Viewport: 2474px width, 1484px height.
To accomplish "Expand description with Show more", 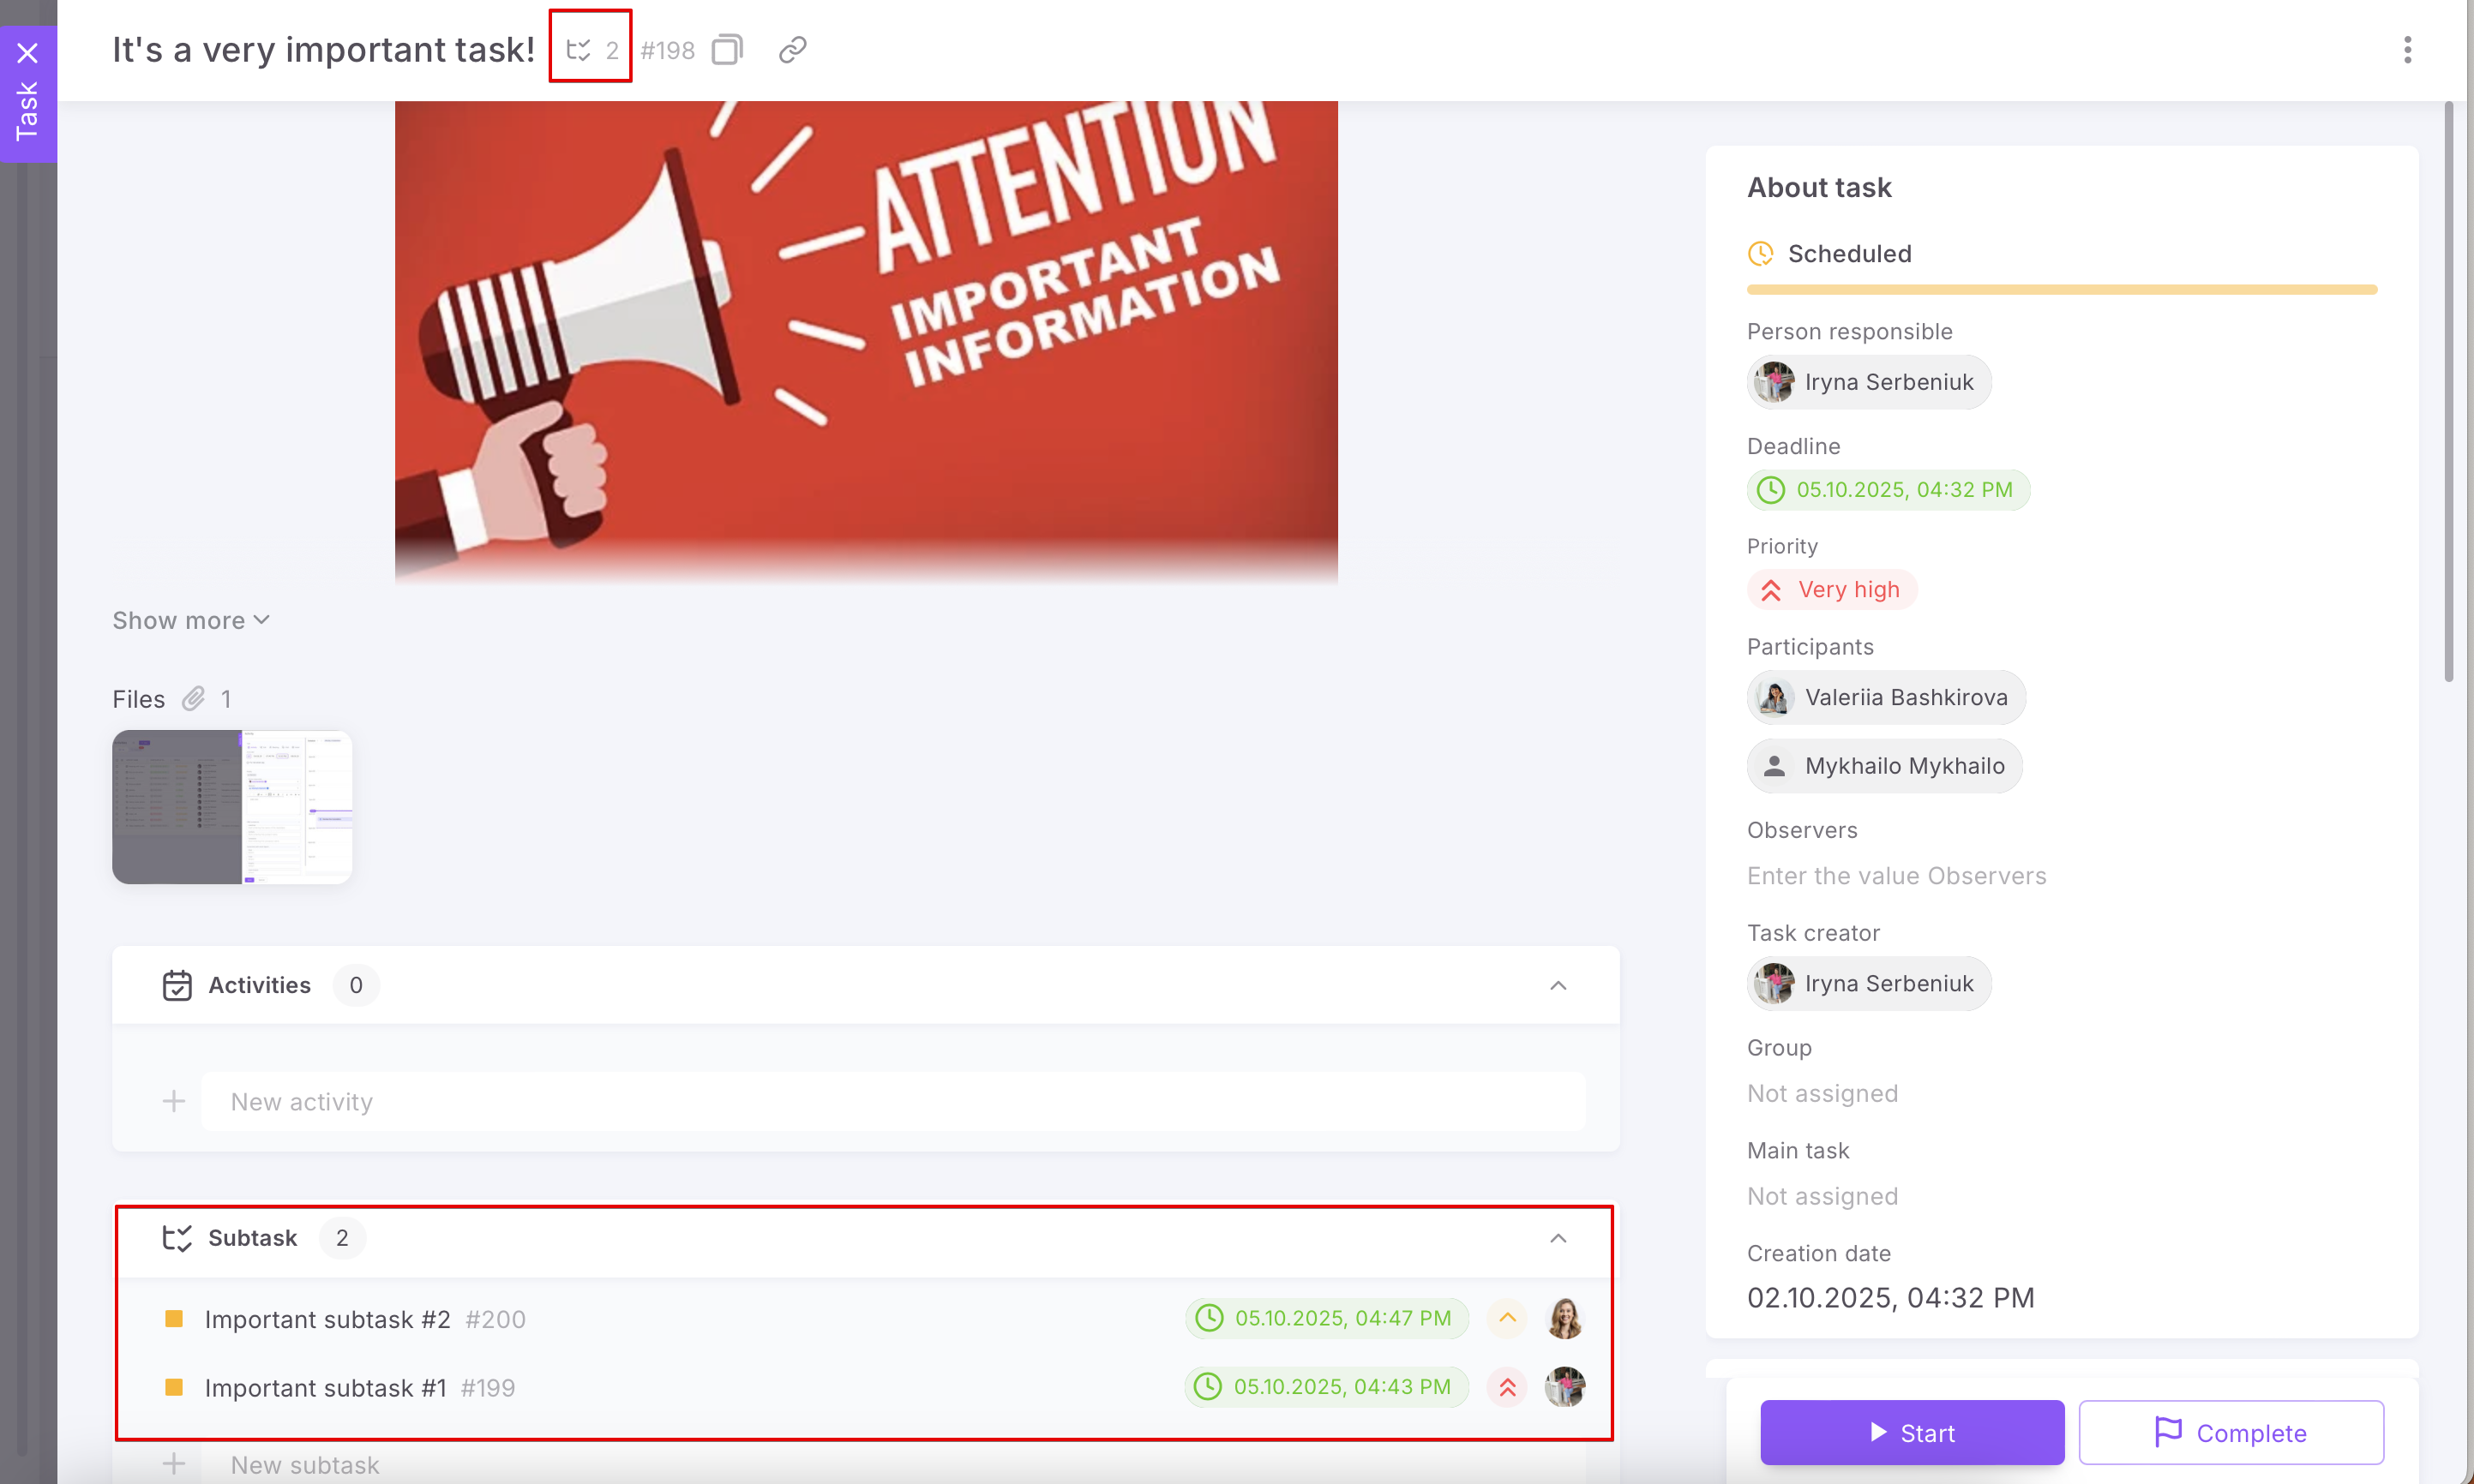I will pyautogui.click(x=190, y=620).
